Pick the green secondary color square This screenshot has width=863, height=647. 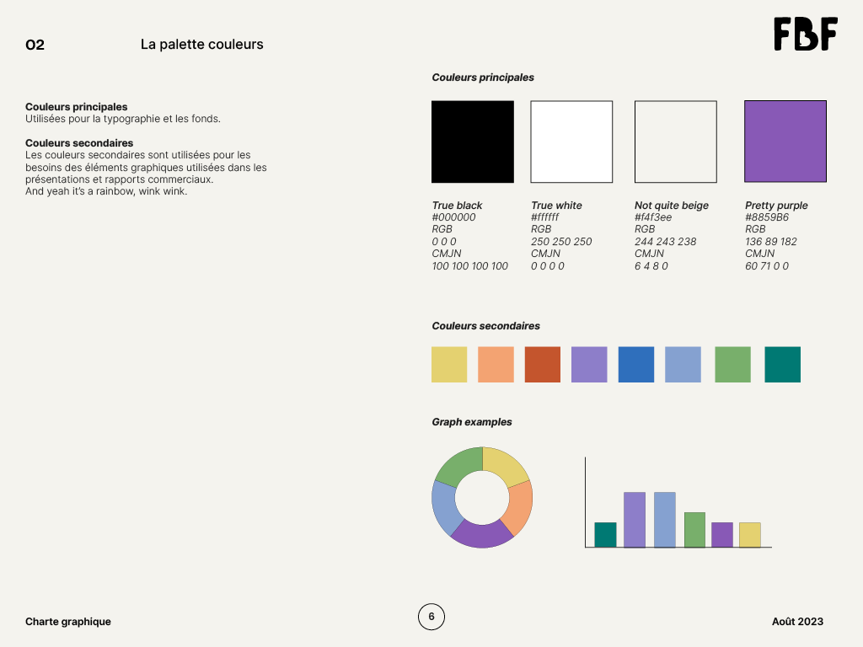pos(732,364)
